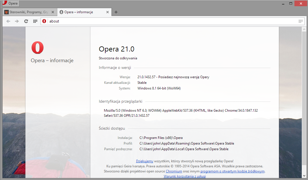
Task: Minimize the Opera window
Action: click(x=283, y=4)
